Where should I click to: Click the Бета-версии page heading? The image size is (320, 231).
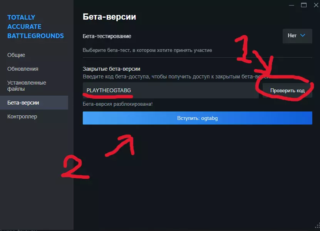tap(109, 17)
